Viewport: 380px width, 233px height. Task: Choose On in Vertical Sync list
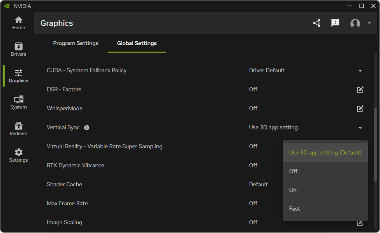pos(325,190)
